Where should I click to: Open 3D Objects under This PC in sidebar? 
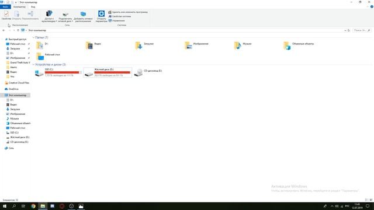point(18,123)
